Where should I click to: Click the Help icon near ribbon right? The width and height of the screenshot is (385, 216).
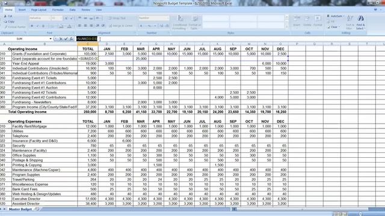pyautogui.click(x=375, y=10)
